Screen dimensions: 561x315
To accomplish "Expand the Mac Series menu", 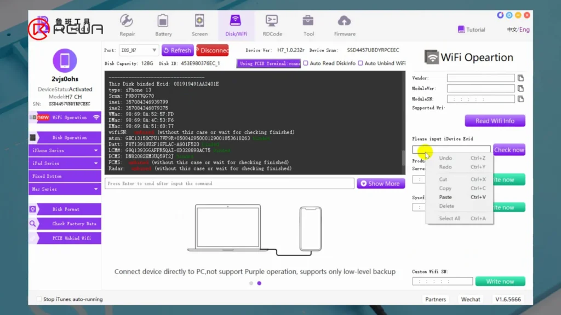I will (x=65, y=189).
